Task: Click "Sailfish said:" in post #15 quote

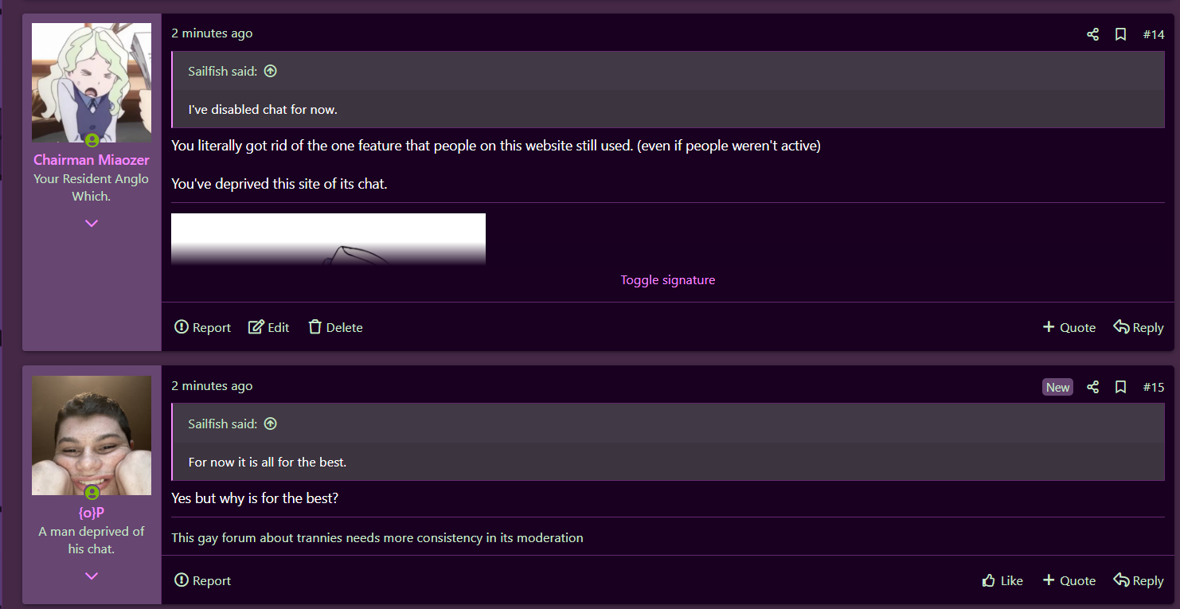Action: click(223, 424)
